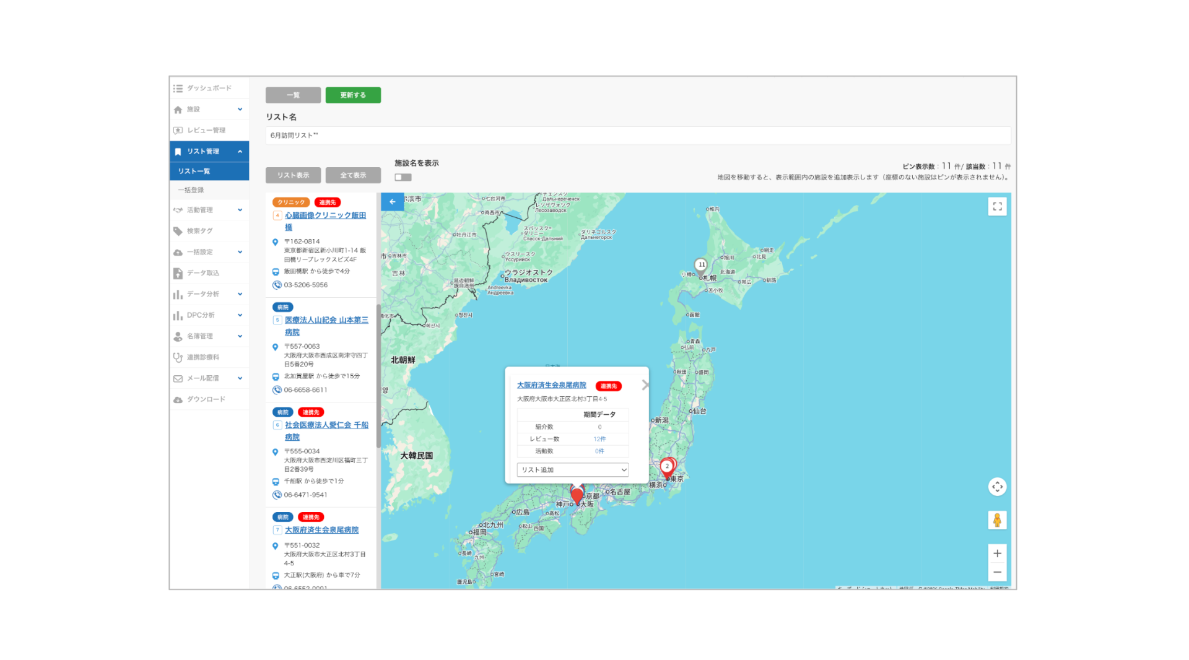Collapse the リスト管理 chevron
The height and width of the screenshot is (660, 1189).
[x=240, y=152]
